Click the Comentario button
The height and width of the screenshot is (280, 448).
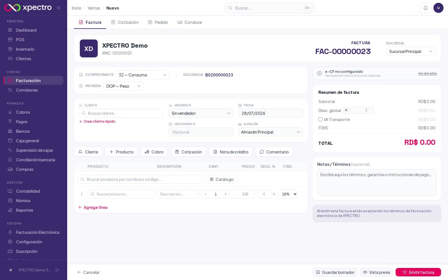[274, 152]
